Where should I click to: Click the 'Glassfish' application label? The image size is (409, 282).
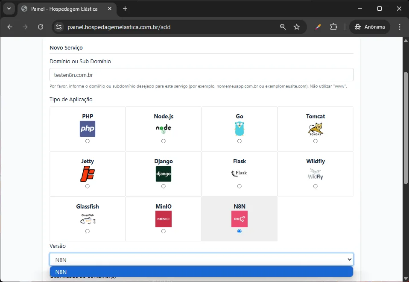click(x=88, y=206)
